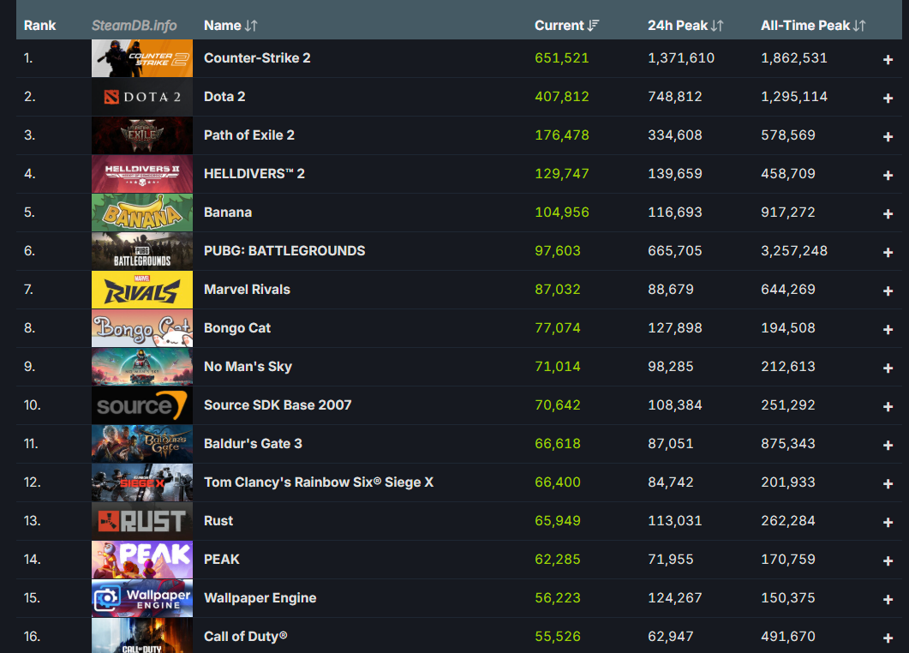Open the PEAK game thumbnail

coord(142,559)
